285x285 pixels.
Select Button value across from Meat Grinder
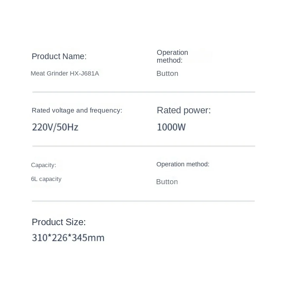point(167,73)
